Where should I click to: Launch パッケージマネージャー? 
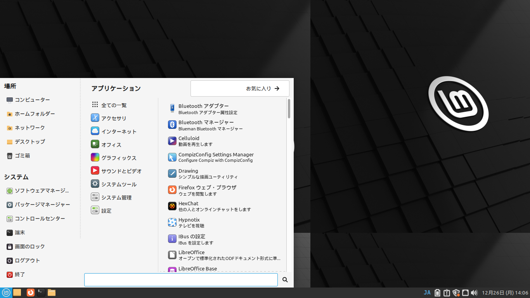38,204
